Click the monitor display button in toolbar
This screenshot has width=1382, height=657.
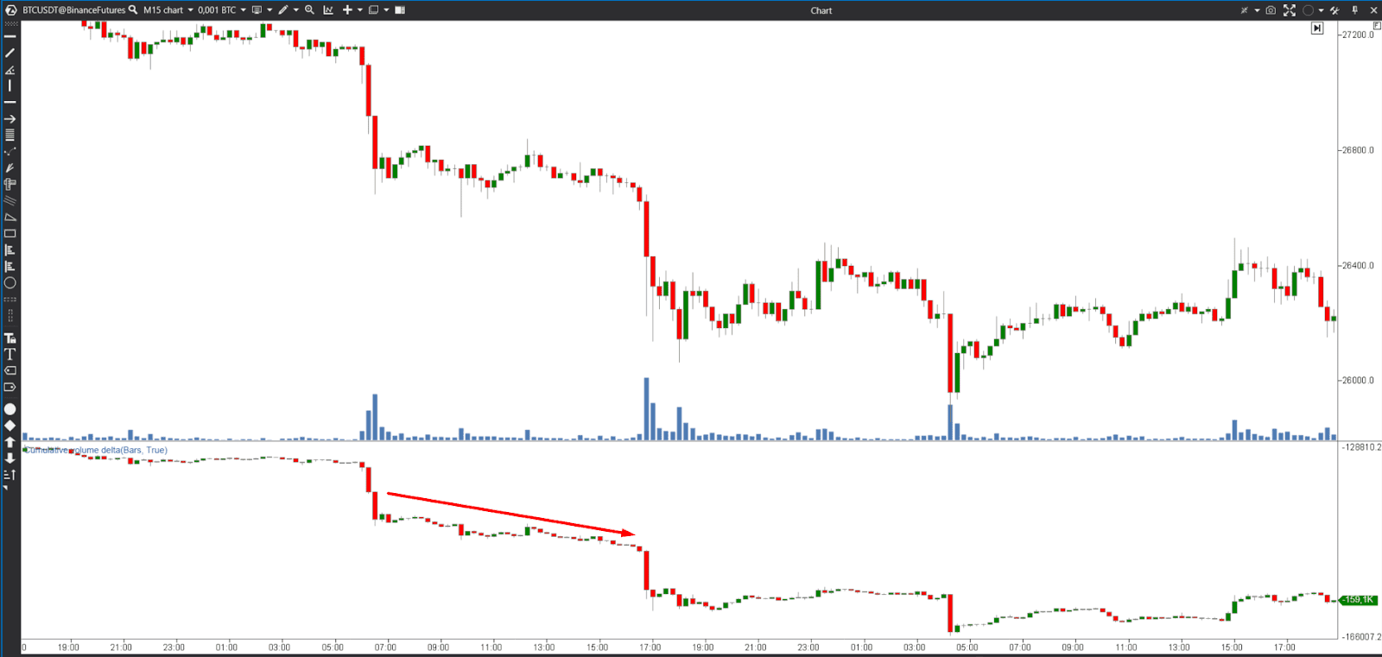point(257,9)
